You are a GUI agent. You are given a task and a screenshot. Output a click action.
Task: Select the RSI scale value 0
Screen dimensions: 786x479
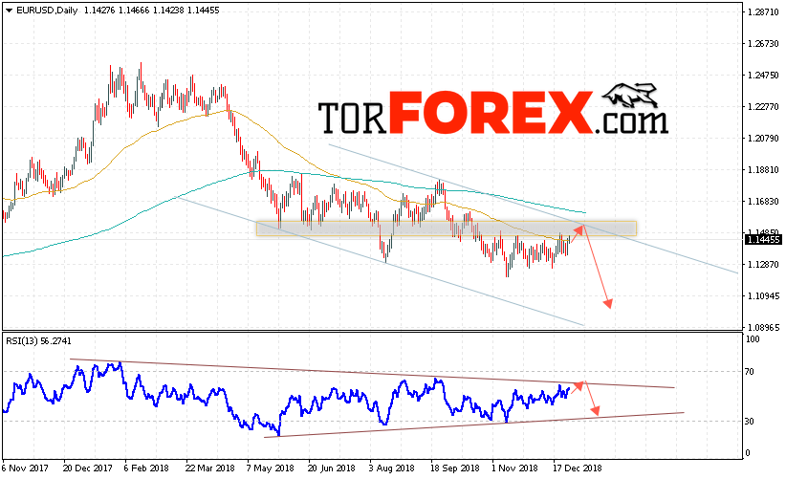click(x=748, y=453)
